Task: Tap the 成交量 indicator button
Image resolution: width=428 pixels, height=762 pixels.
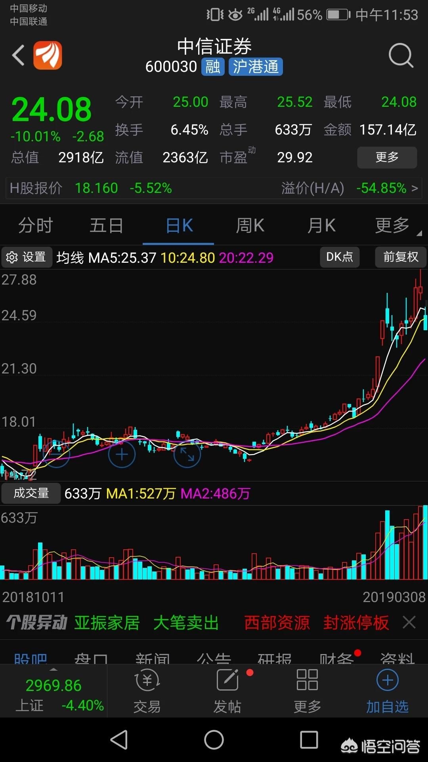Action: [x=31, y=493]
